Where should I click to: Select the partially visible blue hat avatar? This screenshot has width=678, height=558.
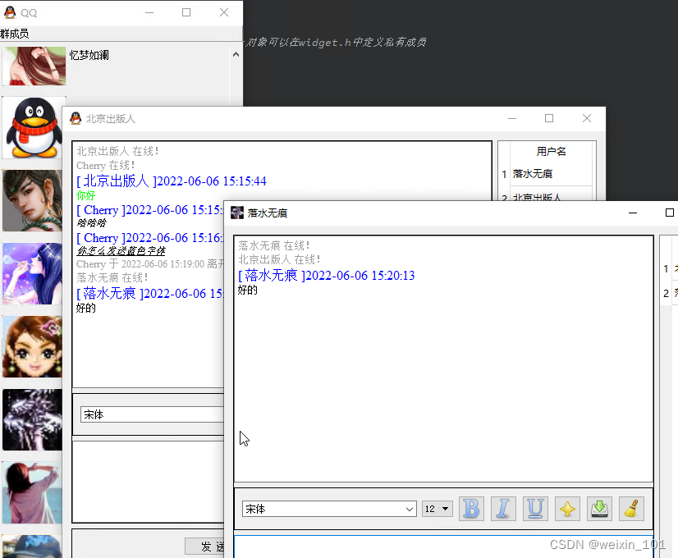click(x=33, y=547)
